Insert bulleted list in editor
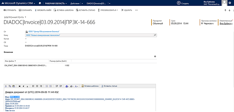234x112 pixels. pos(51,86)
